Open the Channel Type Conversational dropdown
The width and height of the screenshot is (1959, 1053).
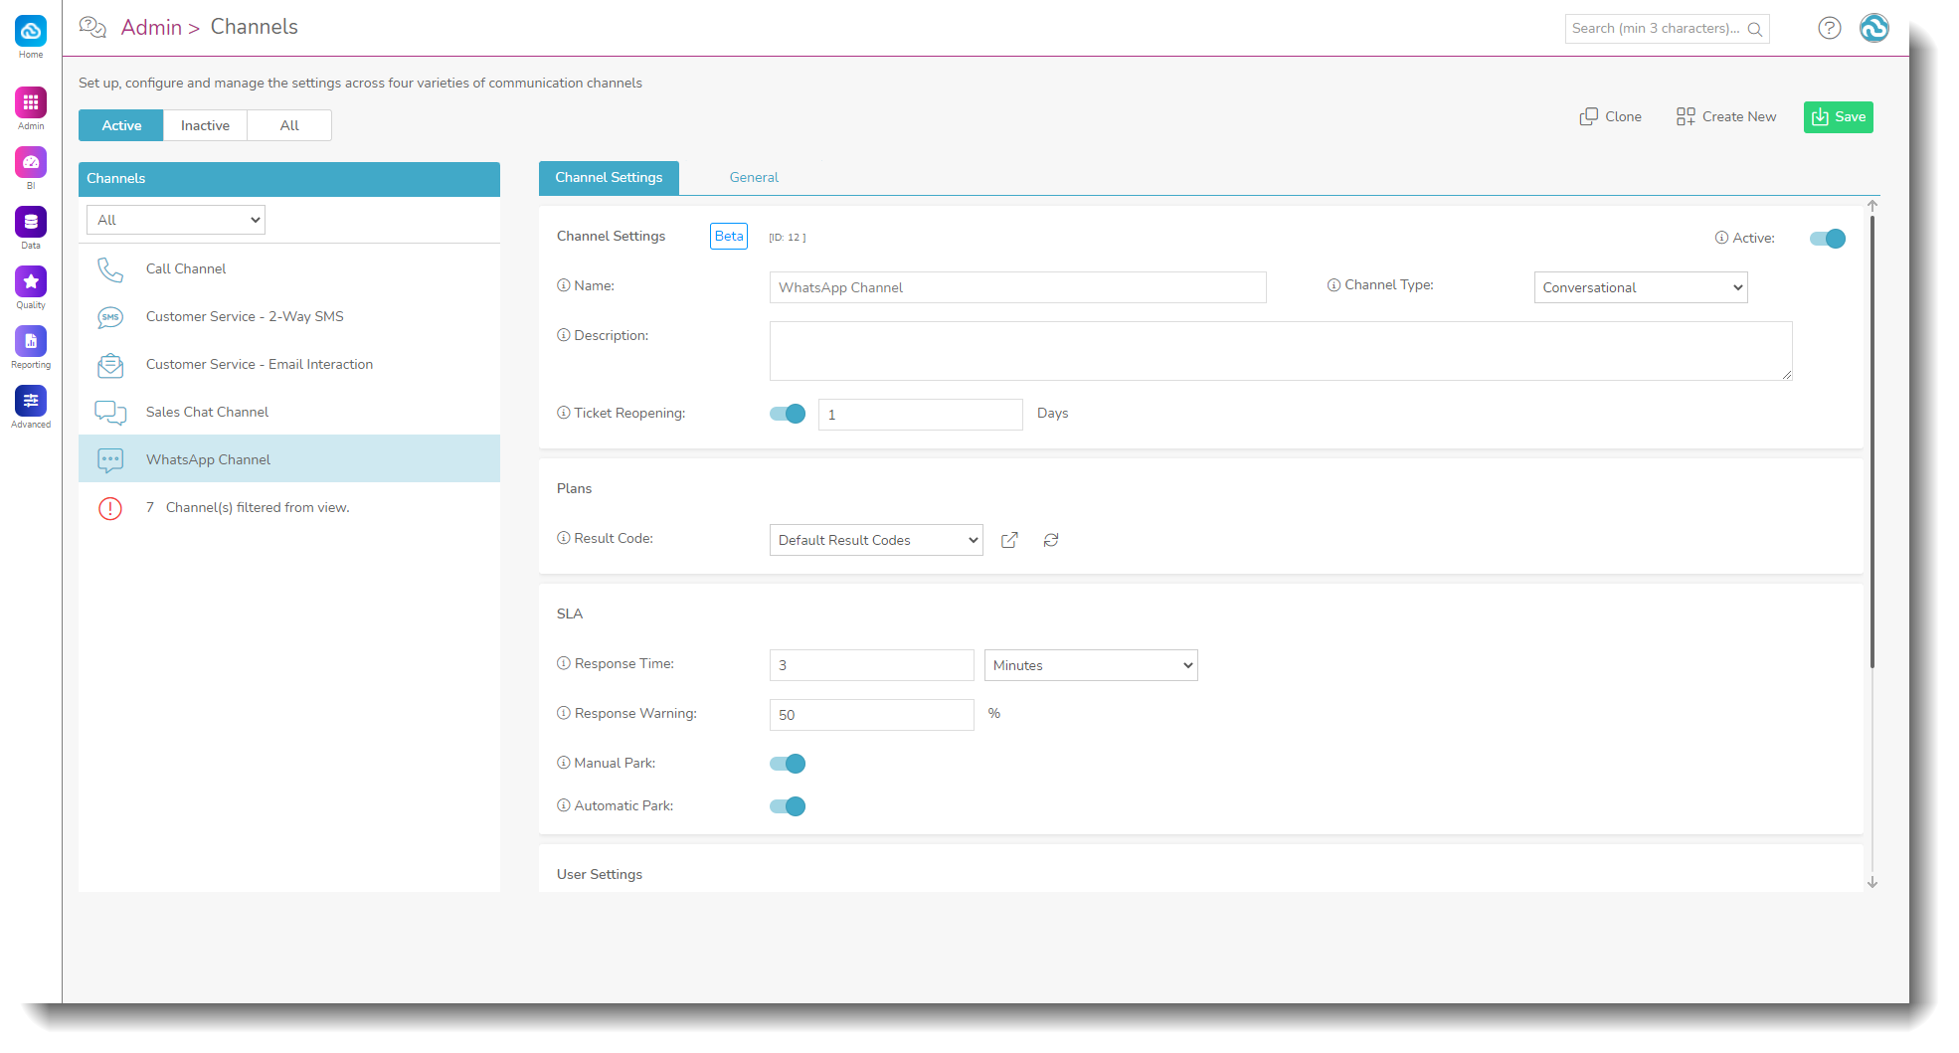pos(1641,287)
